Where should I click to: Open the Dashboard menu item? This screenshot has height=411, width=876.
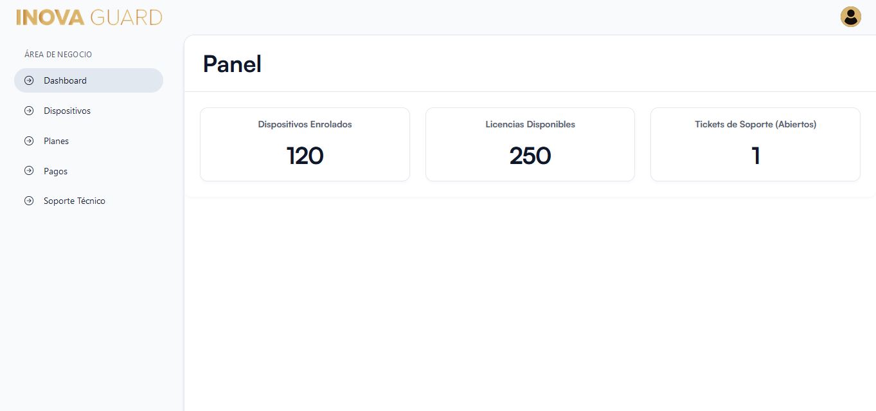point(65,80)
